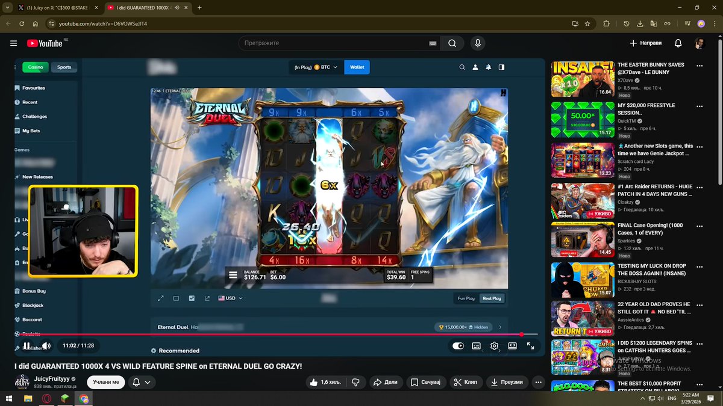Mute the video volume
Screen dimensions: 723x406
pyautogui.click(x=46, y=345)
